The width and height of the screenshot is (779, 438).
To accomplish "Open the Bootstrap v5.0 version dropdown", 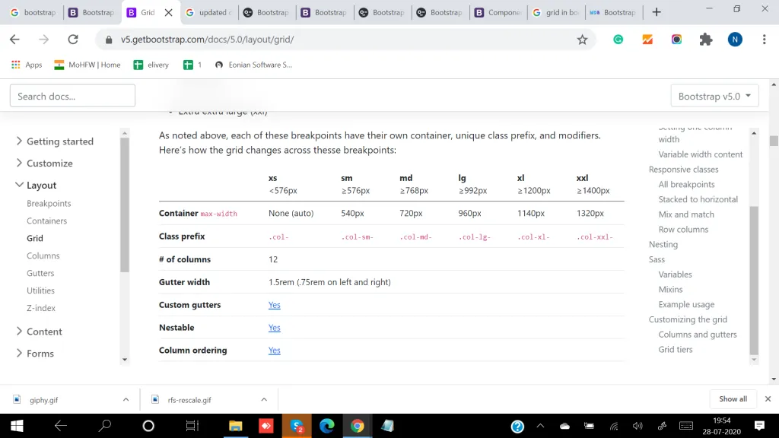I will point(714,96).
